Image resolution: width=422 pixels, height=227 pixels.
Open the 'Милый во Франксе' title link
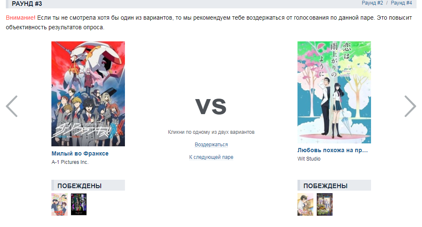pos(80,153)
